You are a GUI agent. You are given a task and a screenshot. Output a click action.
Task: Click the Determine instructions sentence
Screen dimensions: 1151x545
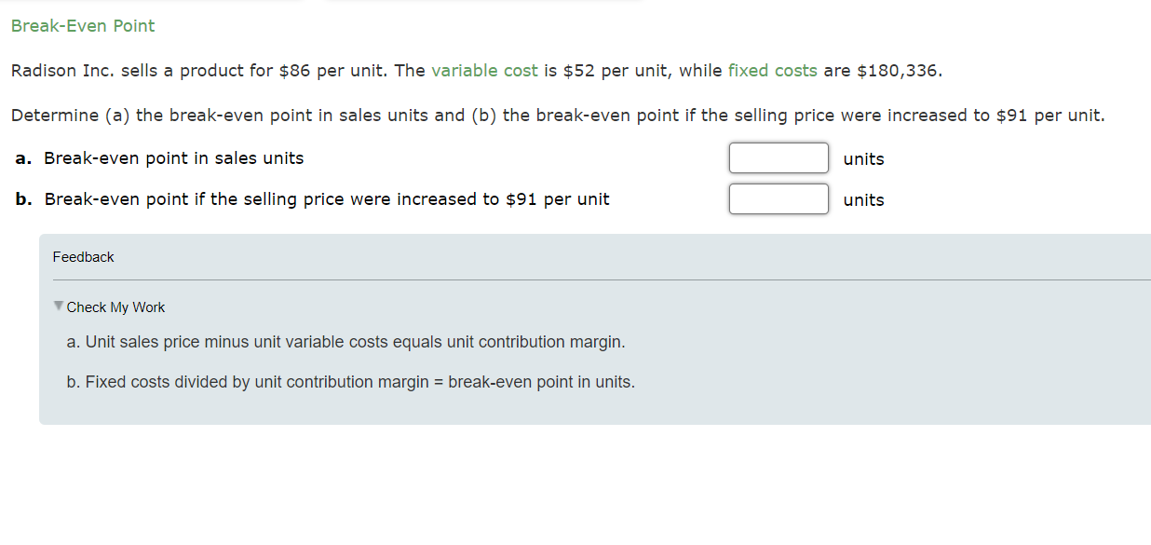tap(557, 115)
